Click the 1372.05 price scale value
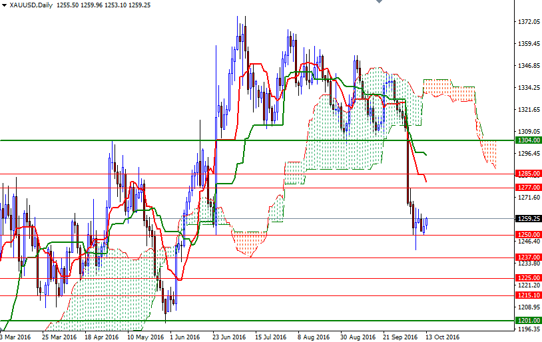 click(529, 22)
